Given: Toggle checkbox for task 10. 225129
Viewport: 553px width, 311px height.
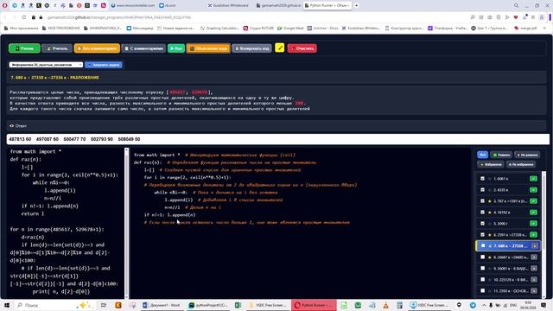Looking at the screenshot, I should pos(482,280).
